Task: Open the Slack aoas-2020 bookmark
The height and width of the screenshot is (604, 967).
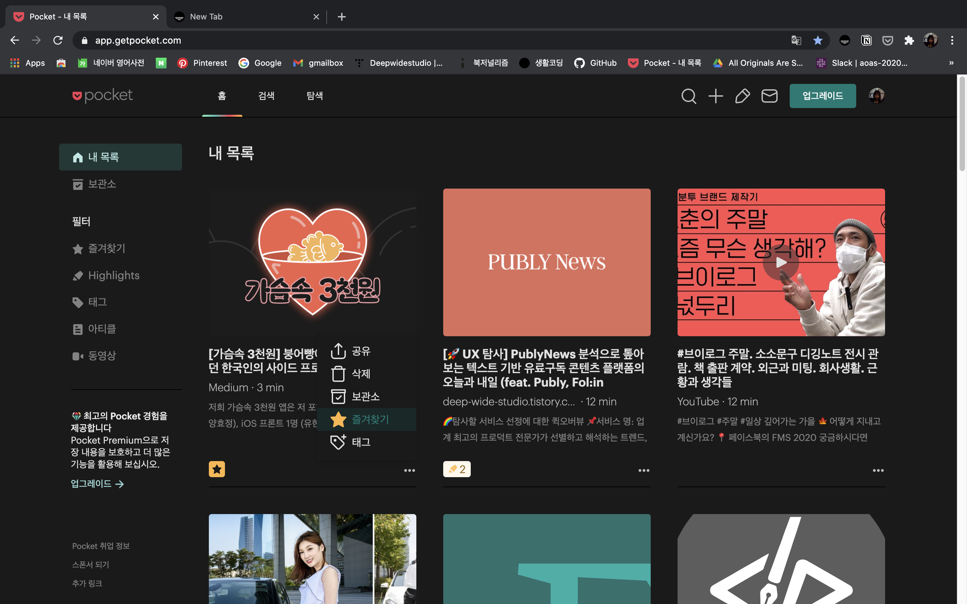Action: point(862,63)
